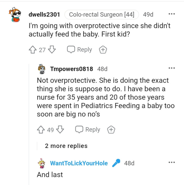
Task: Open the overflow menu on the 'And last' reply
Action: [172, 163]
